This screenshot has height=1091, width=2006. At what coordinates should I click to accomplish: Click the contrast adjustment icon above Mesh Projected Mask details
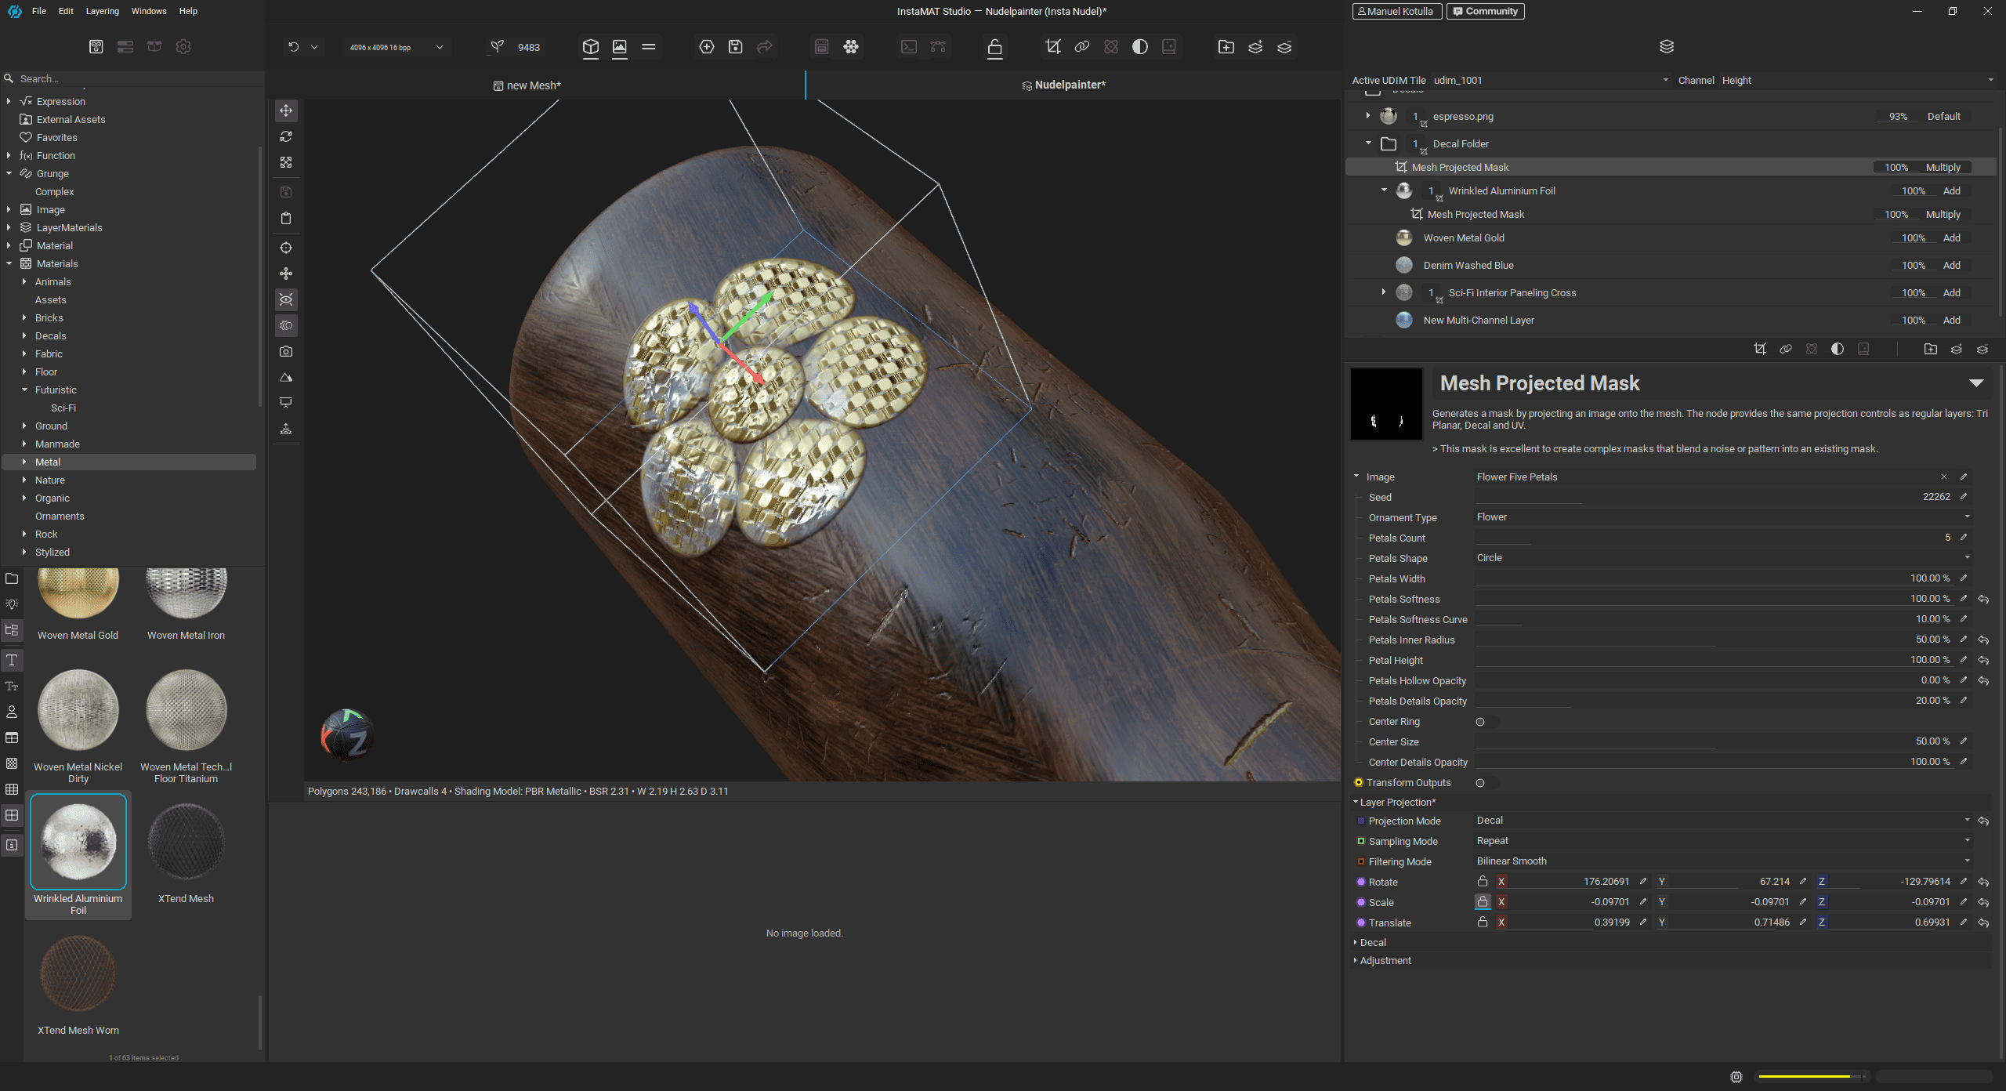point(1837,350)
